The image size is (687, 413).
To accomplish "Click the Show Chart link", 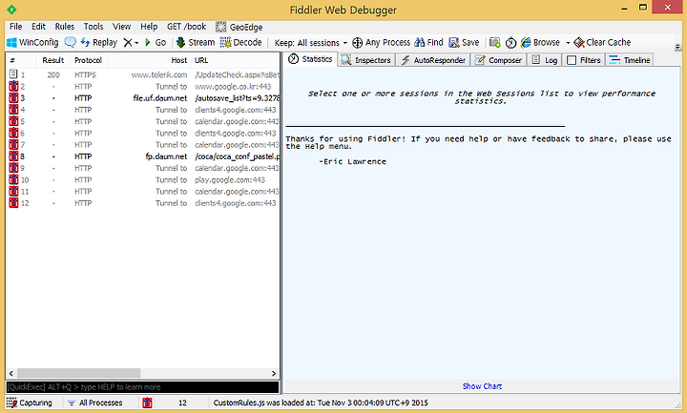I will tap(482, 386).
